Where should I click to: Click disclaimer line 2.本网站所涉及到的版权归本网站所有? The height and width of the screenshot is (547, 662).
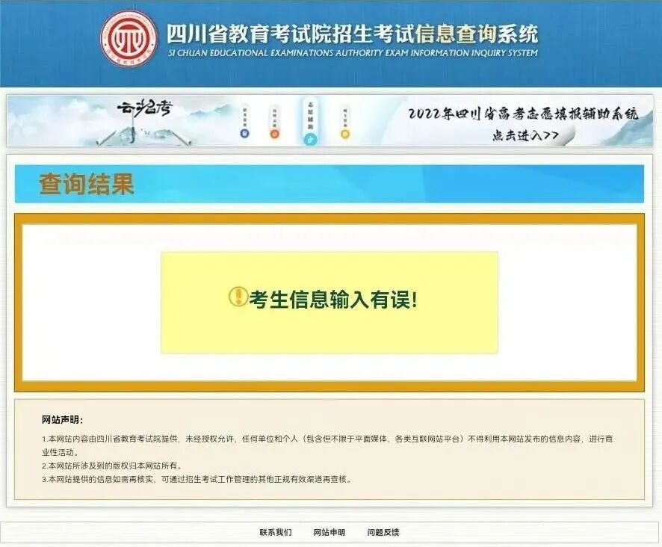point(113,466)
